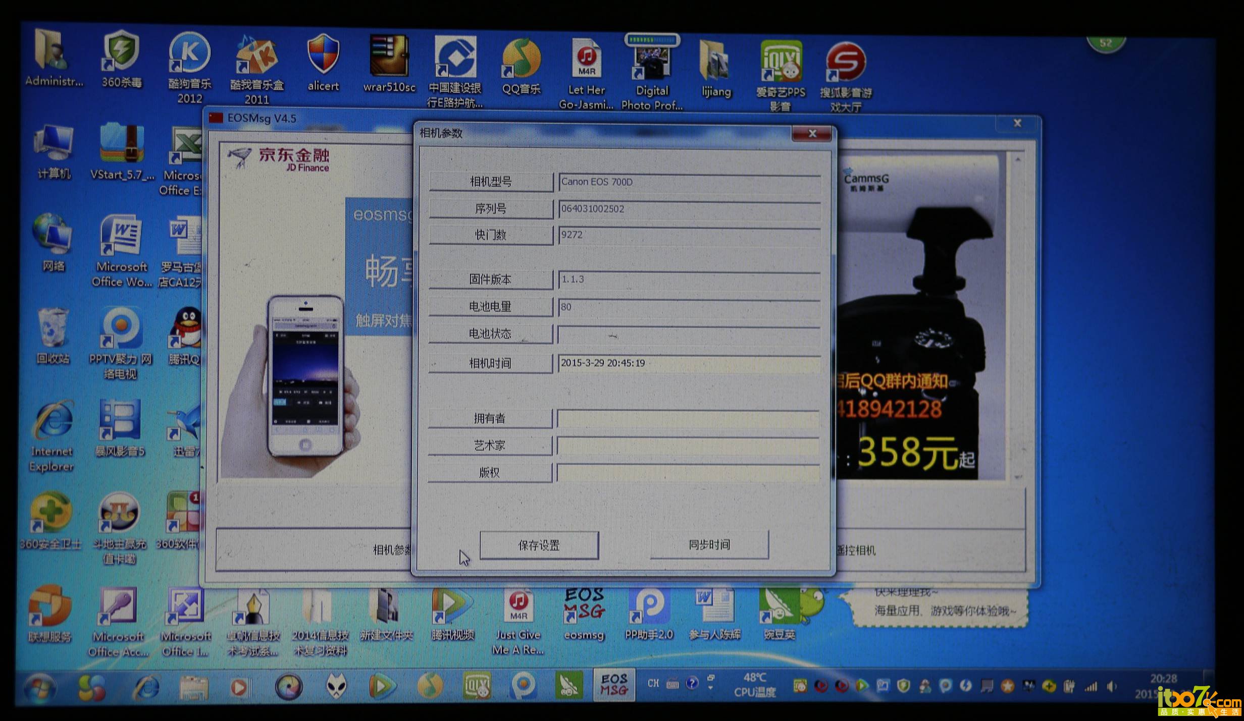Open Microsoft Office Access desktop icon
The height and width of the screenshot is (721, 1244).
(x=118, y=622)
